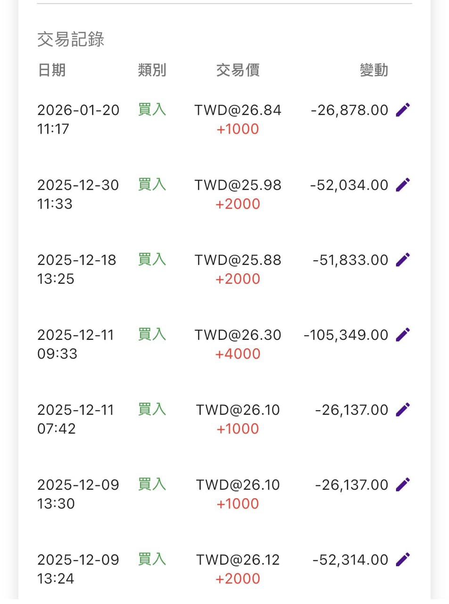Screen dimensions: 449x604
Task: Tap the 買入 label on 2026-01-20 row
Action: [152, 109]
